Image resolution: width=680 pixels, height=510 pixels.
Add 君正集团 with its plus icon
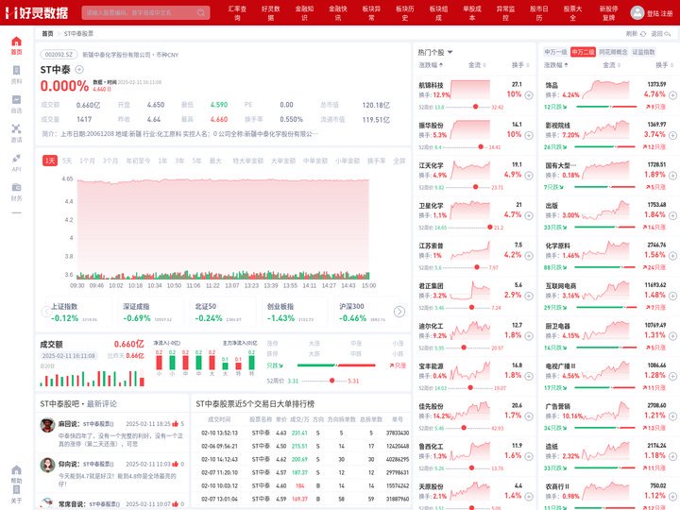pos(529,296)
